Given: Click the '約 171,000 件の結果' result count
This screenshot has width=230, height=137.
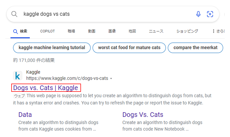Looking at the screenshot, I should 34,60.
